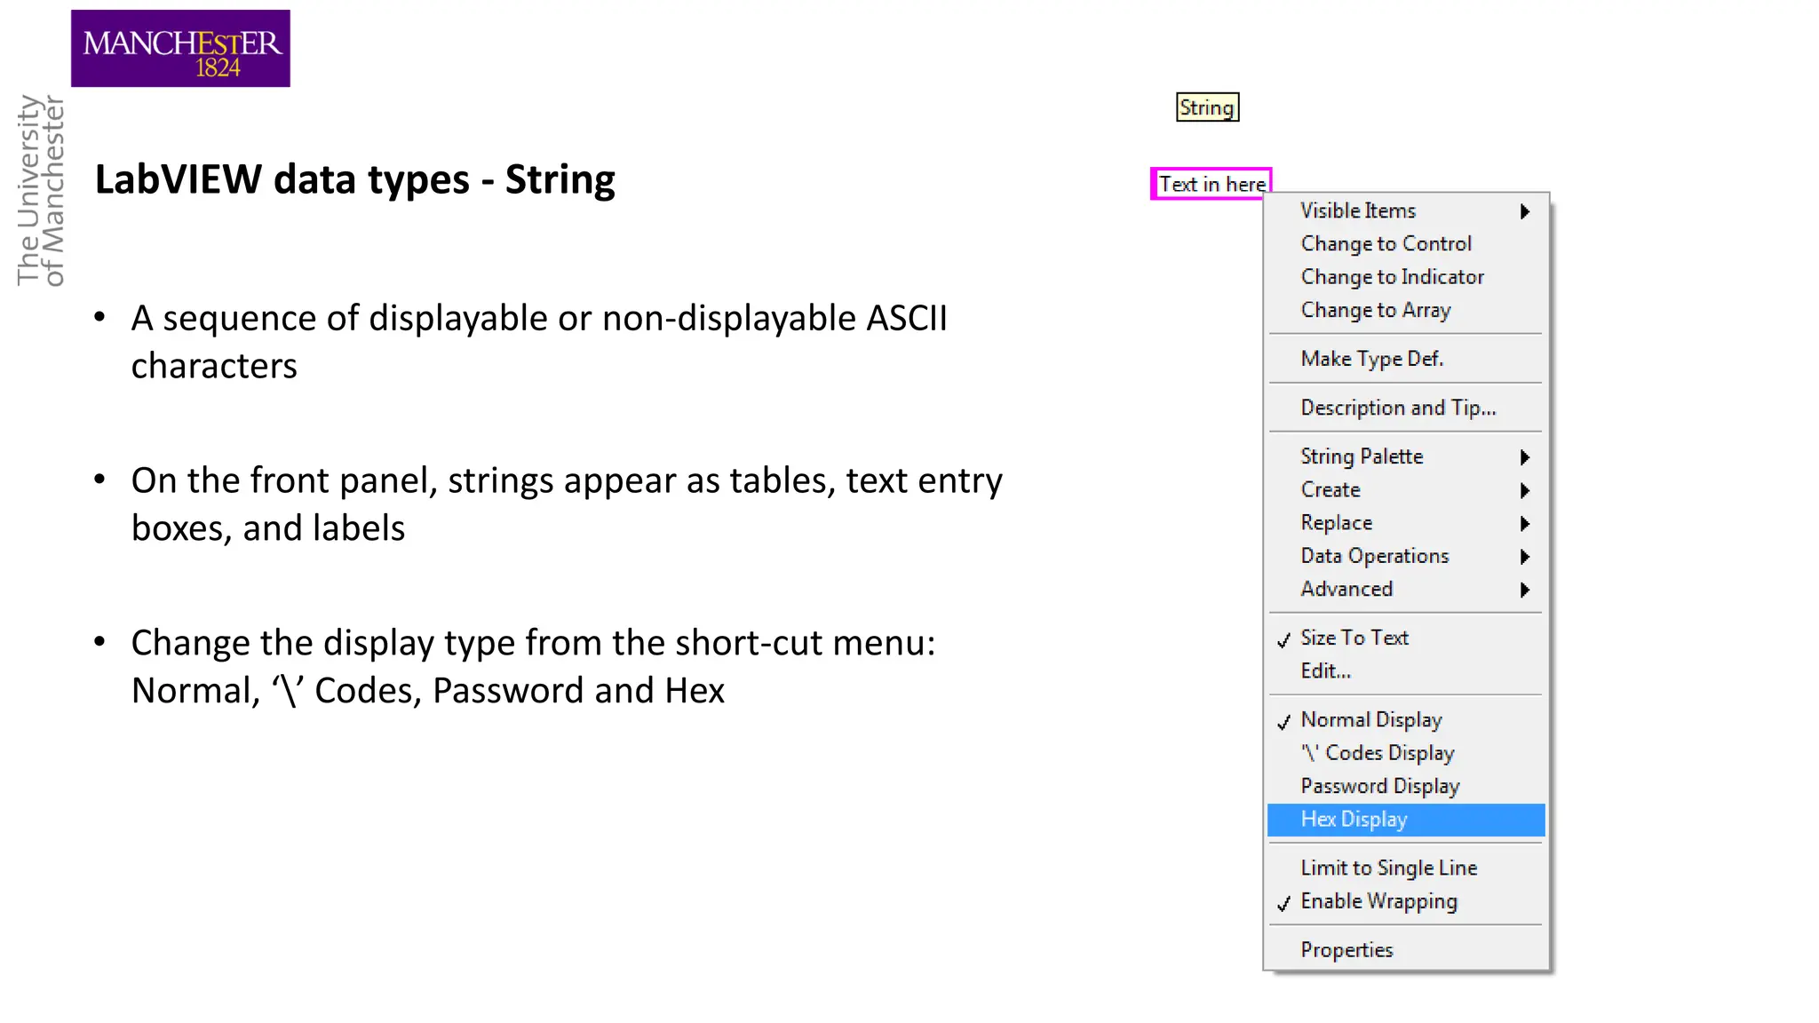Choose Change to Control

click(x=1406, y=243)
